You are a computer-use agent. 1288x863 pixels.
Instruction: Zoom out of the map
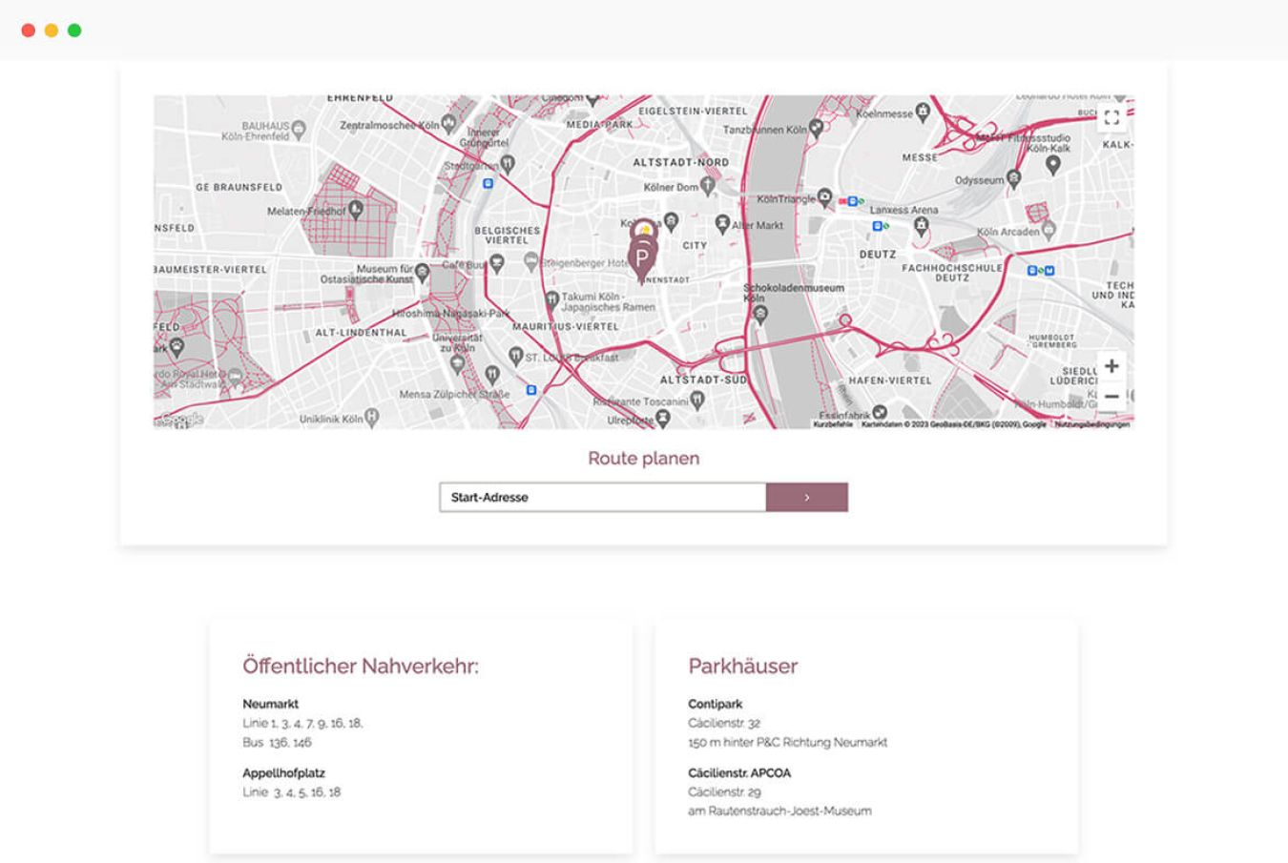coord(1111,397)
